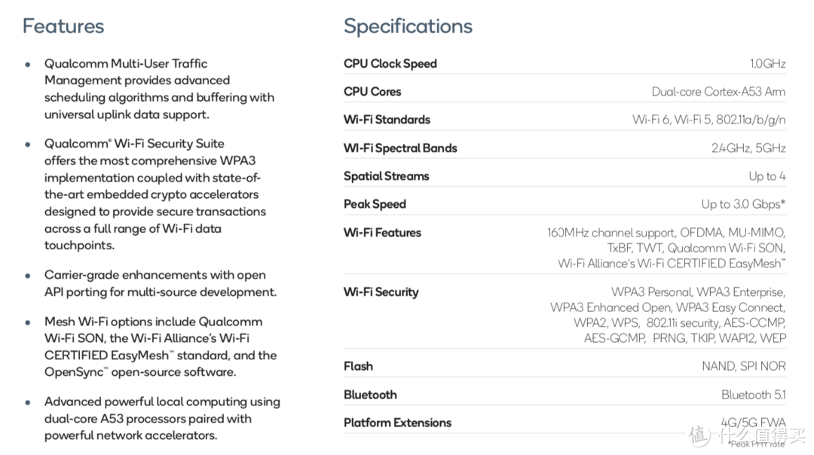Image resolution: width=814 pixels, height=455 pixels.
Task: Click the Wi-Fi Features label
Action: point(382,233)
